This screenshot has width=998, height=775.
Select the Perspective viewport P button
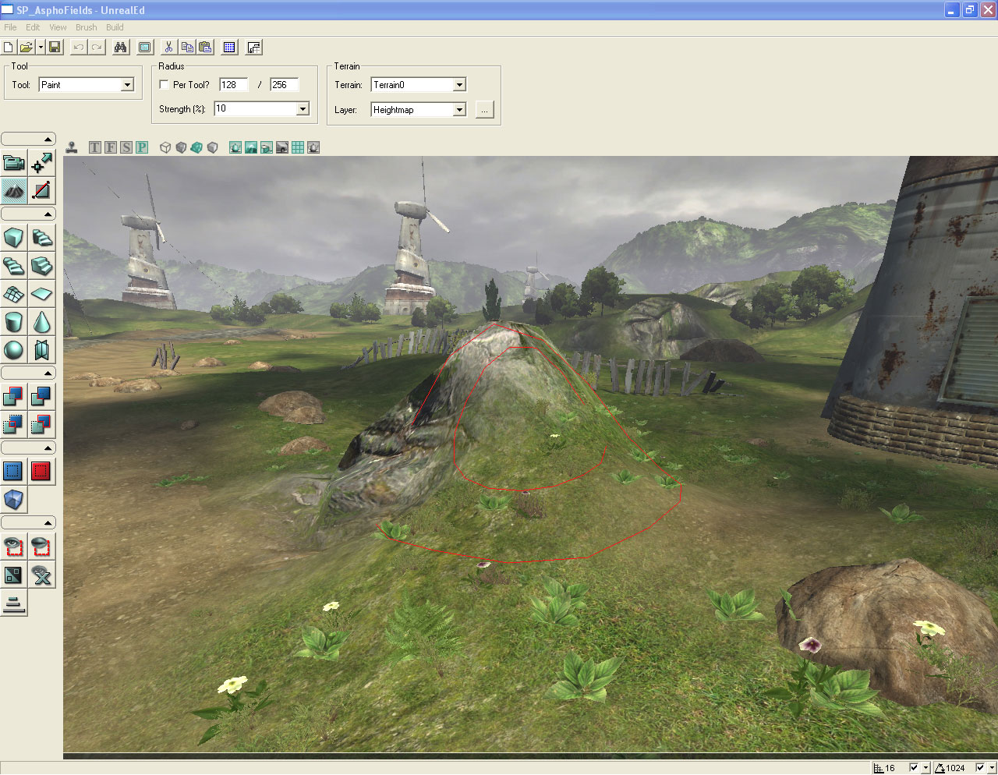(141, 147)
